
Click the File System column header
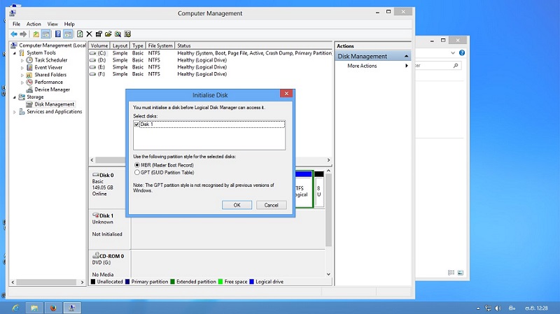[x=160, y=45]
